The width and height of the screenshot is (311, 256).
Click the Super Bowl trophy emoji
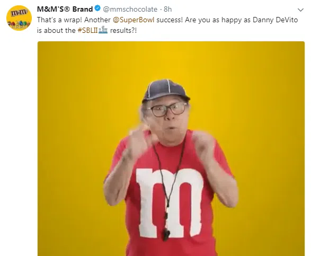[103, 30]
